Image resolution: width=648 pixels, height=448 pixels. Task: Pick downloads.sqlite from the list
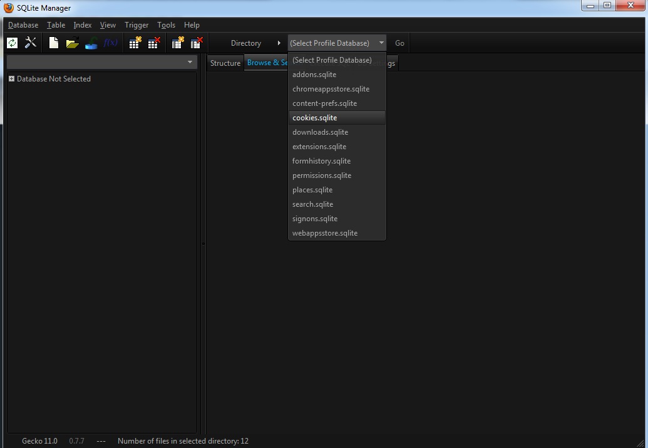[337, 132]
